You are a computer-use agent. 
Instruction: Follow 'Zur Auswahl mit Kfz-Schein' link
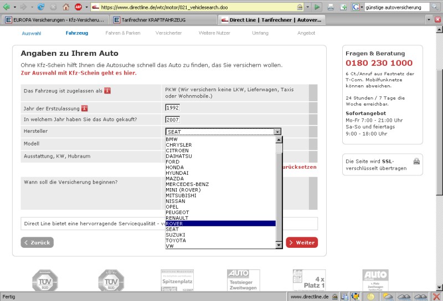click(79, 73)
